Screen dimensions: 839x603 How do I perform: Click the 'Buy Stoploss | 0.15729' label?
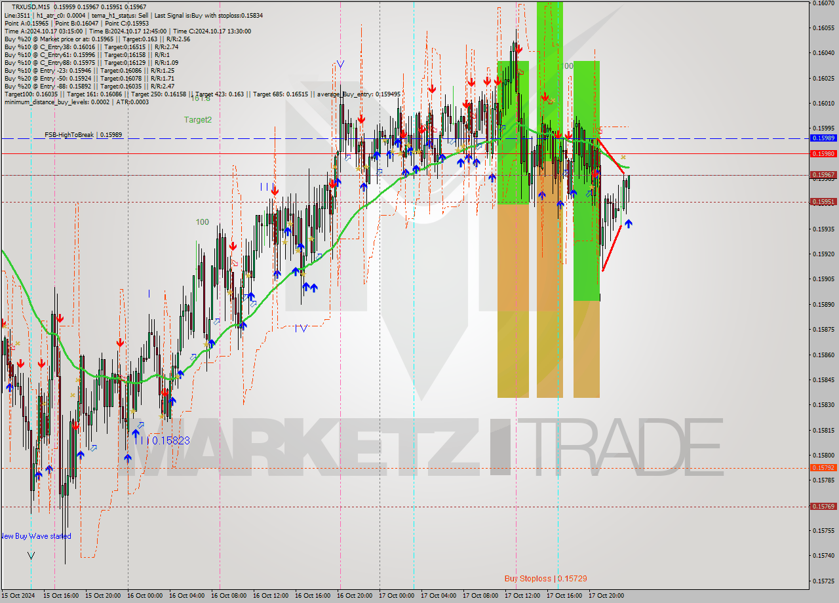tap(545, 578)
